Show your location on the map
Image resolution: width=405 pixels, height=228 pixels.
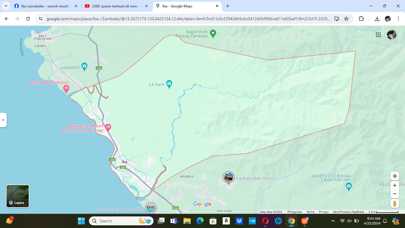[395, 176]
